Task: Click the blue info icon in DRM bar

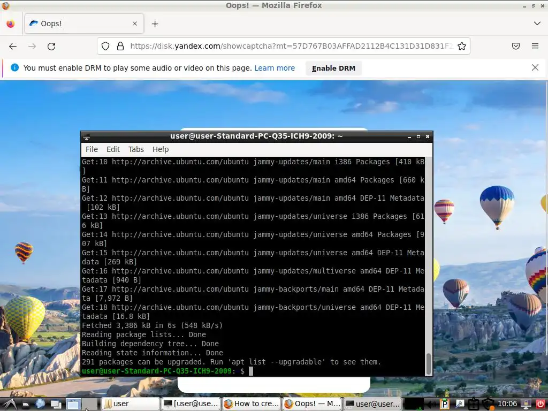Action: (14, 67)
